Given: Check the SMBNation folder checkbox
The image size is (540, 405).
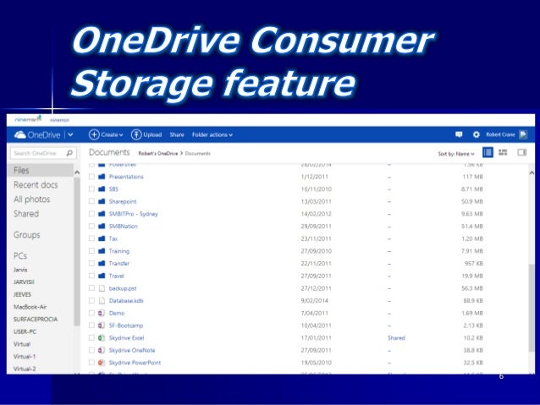Looking at the screenshot, I should point(91,226).
